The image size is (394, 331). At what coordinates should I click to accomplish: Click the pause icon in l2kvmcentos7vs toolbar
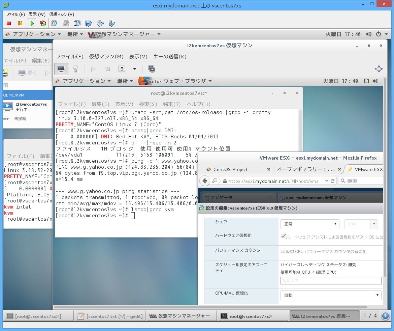107,69
